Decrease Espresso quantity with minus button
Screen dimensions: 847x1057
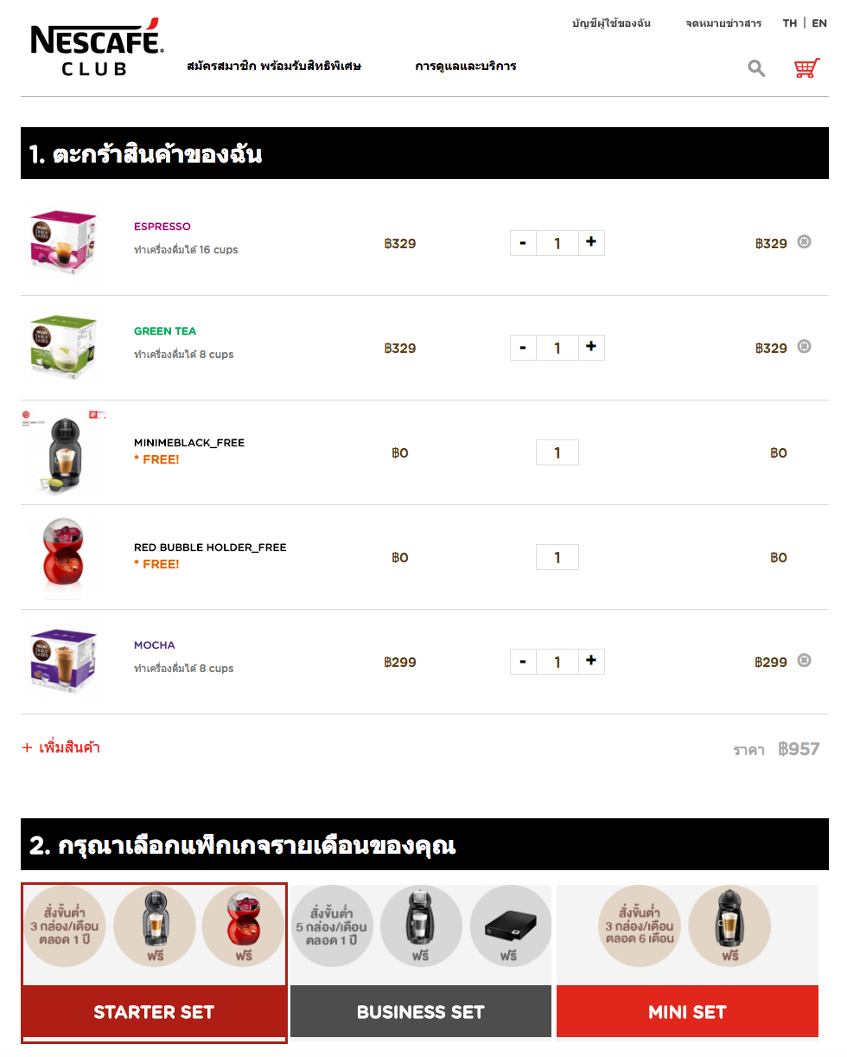tap(523, 243)
